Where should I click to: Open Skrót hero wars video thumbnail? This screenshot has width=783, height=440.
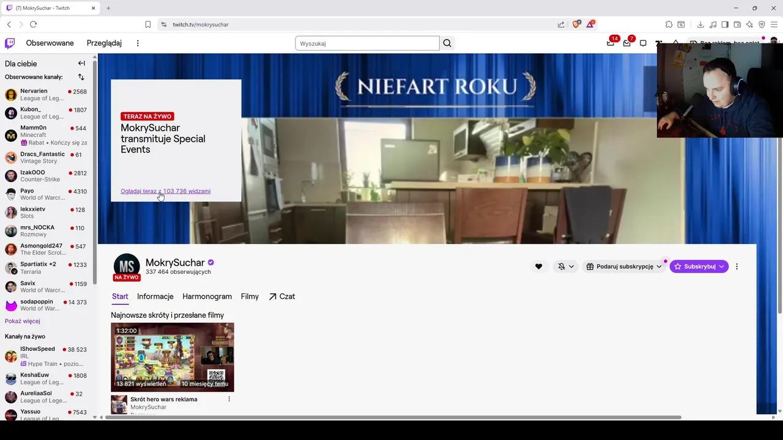tap(173, 357)
